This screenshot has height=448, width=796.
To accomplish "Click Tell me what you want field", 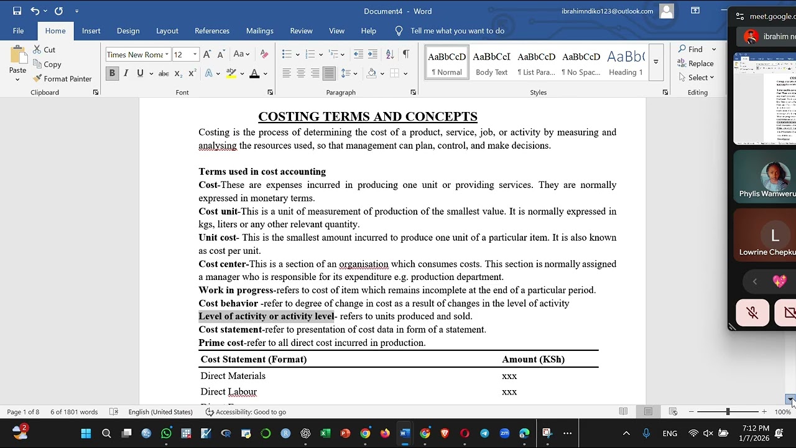I will (457, 30).
